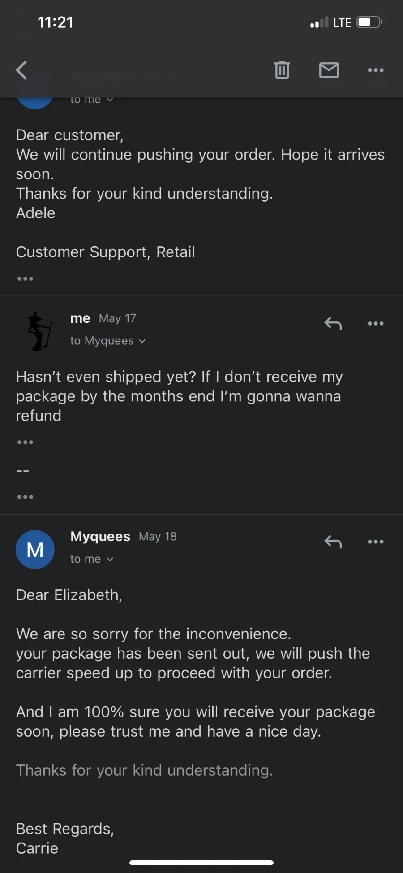The height and width of the screenshot is (873, 403).
Task: Tap my witch silhouette profile picture
Action: pos(39,331)
